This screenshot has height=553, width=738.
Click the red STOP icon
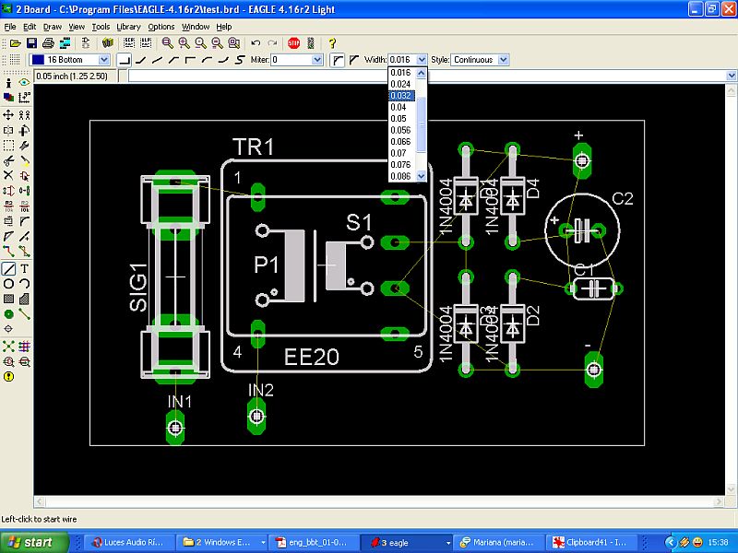[293, 43]
